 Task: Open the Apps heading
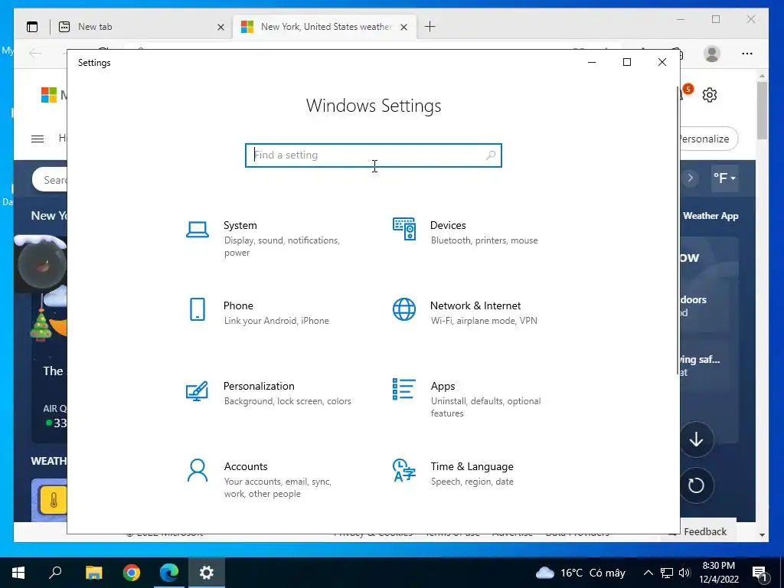(x=443, y=386)
